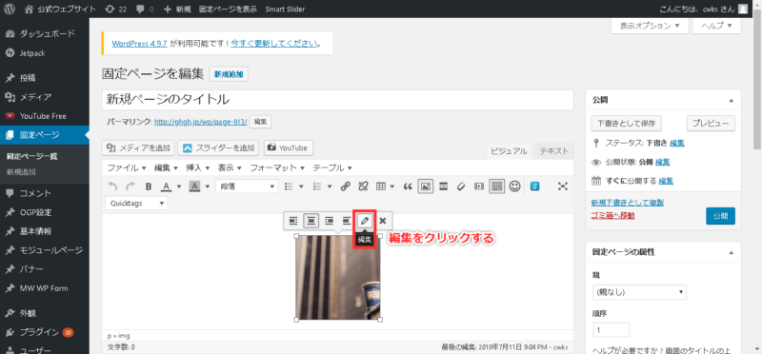This screenshot has width=762, height=354.
Task: Align the image left
Action: click(293, 221)
